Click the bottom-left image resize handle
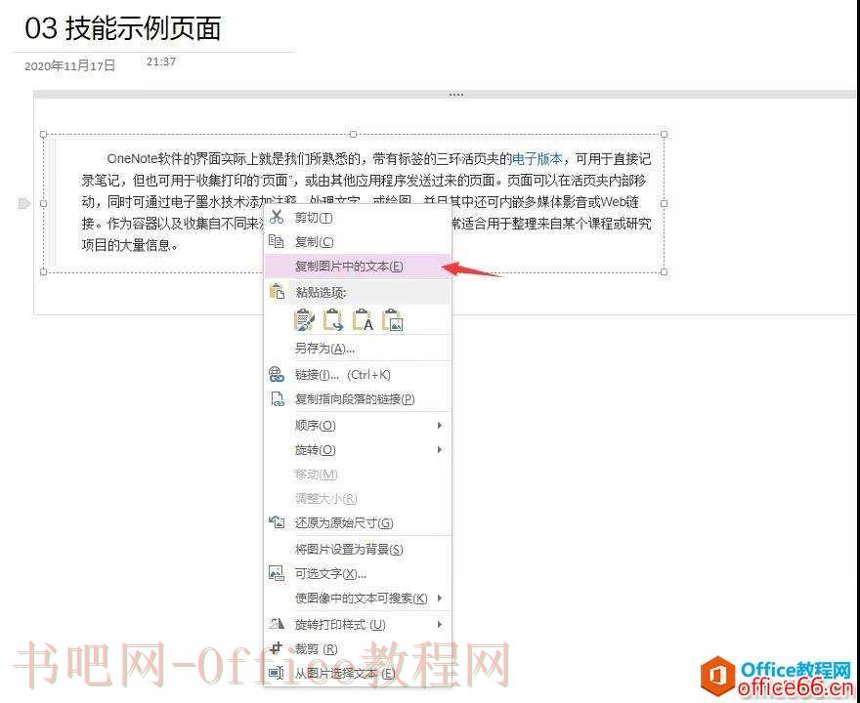 click(44, 271)
